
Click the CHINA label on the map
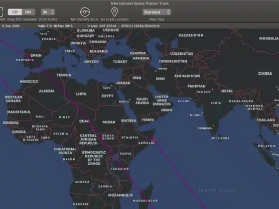point(265,74)
